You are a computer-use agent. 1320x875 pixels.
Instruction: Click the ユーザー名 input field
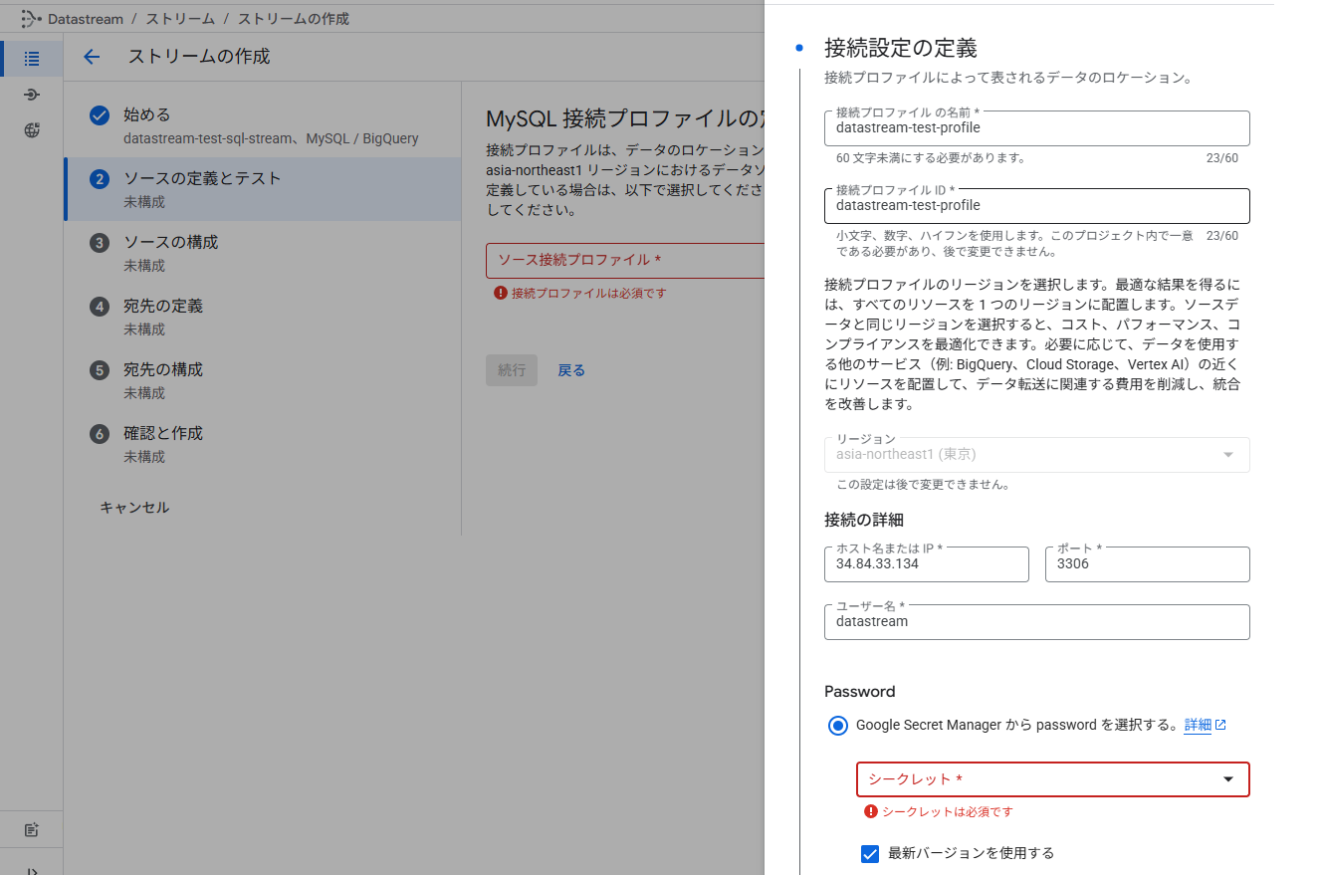point(1036,622)
